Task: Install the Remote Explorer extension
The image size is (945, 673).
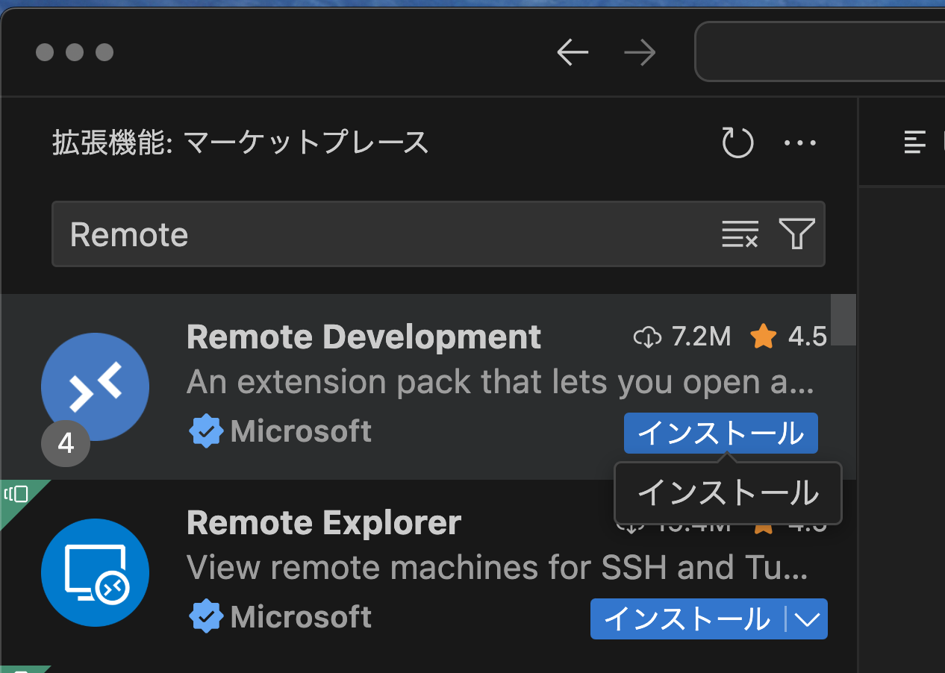Action: click(x=687, y=619)
